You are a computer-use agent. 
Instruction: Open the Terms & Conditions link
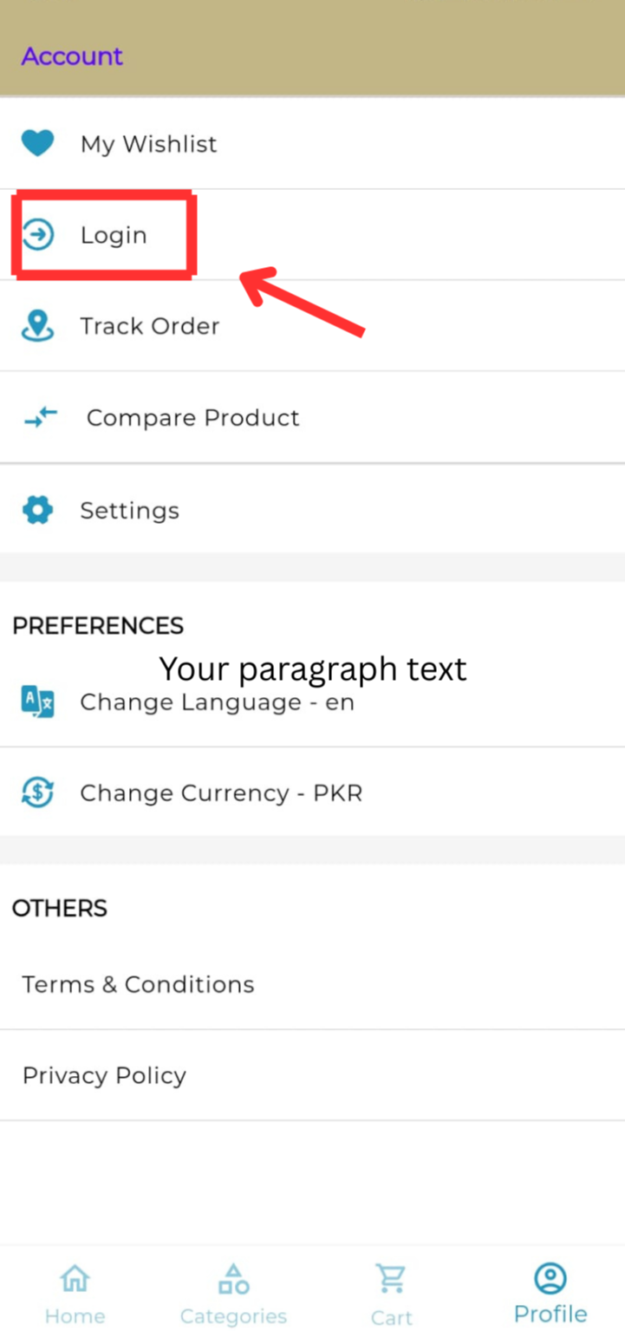coord(312,984)
